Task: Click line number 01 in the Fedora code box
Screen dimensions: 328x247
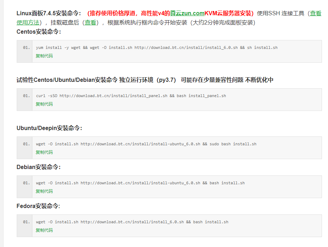Action: (x=26, y=222)
